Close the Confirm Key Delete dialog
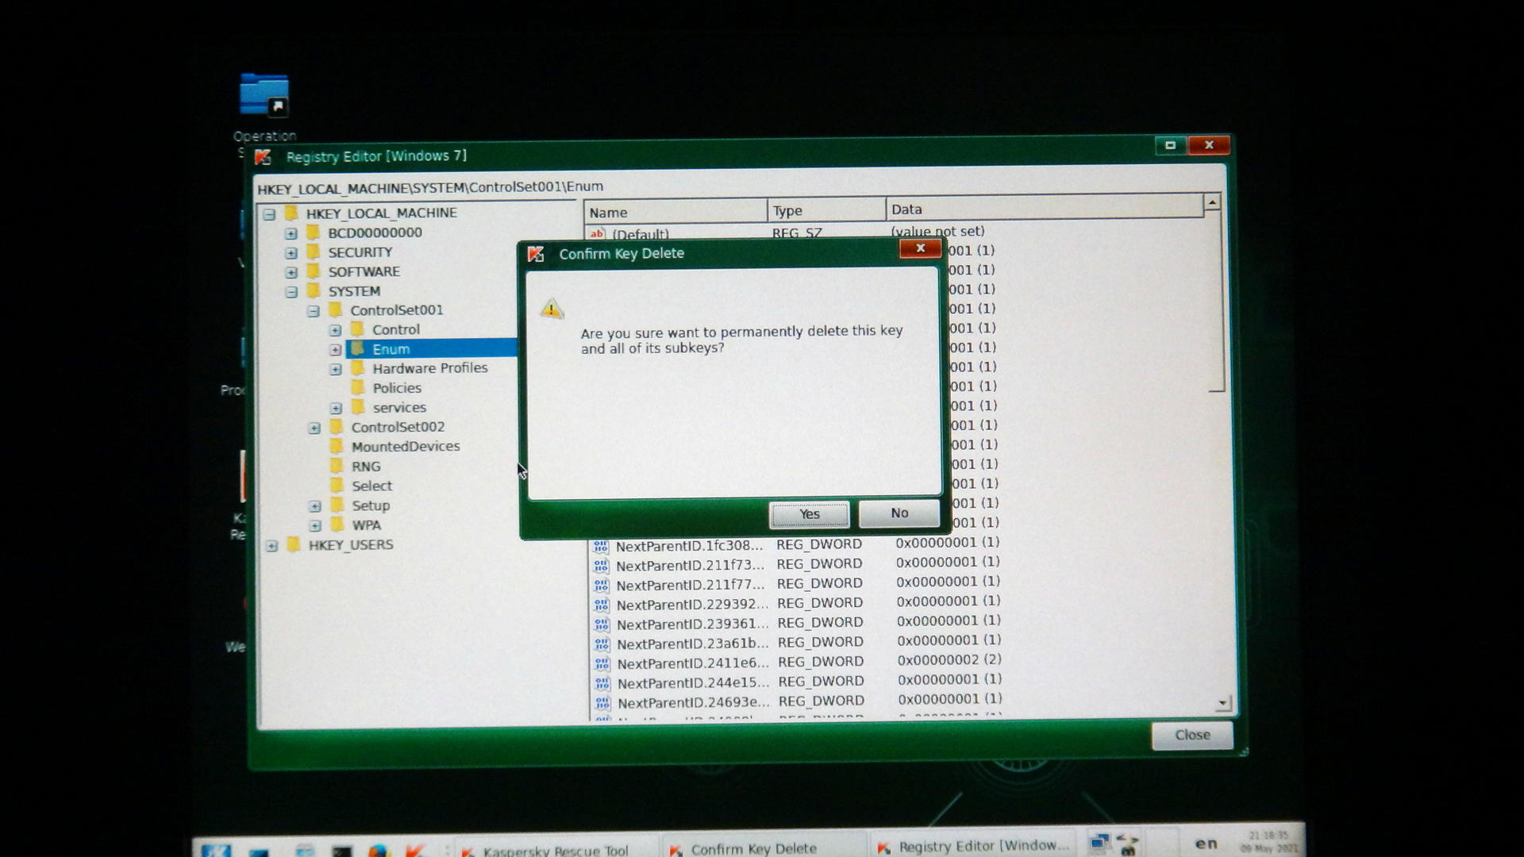Viewport: 1524px width, 857px height. click(x=920, y=248)
